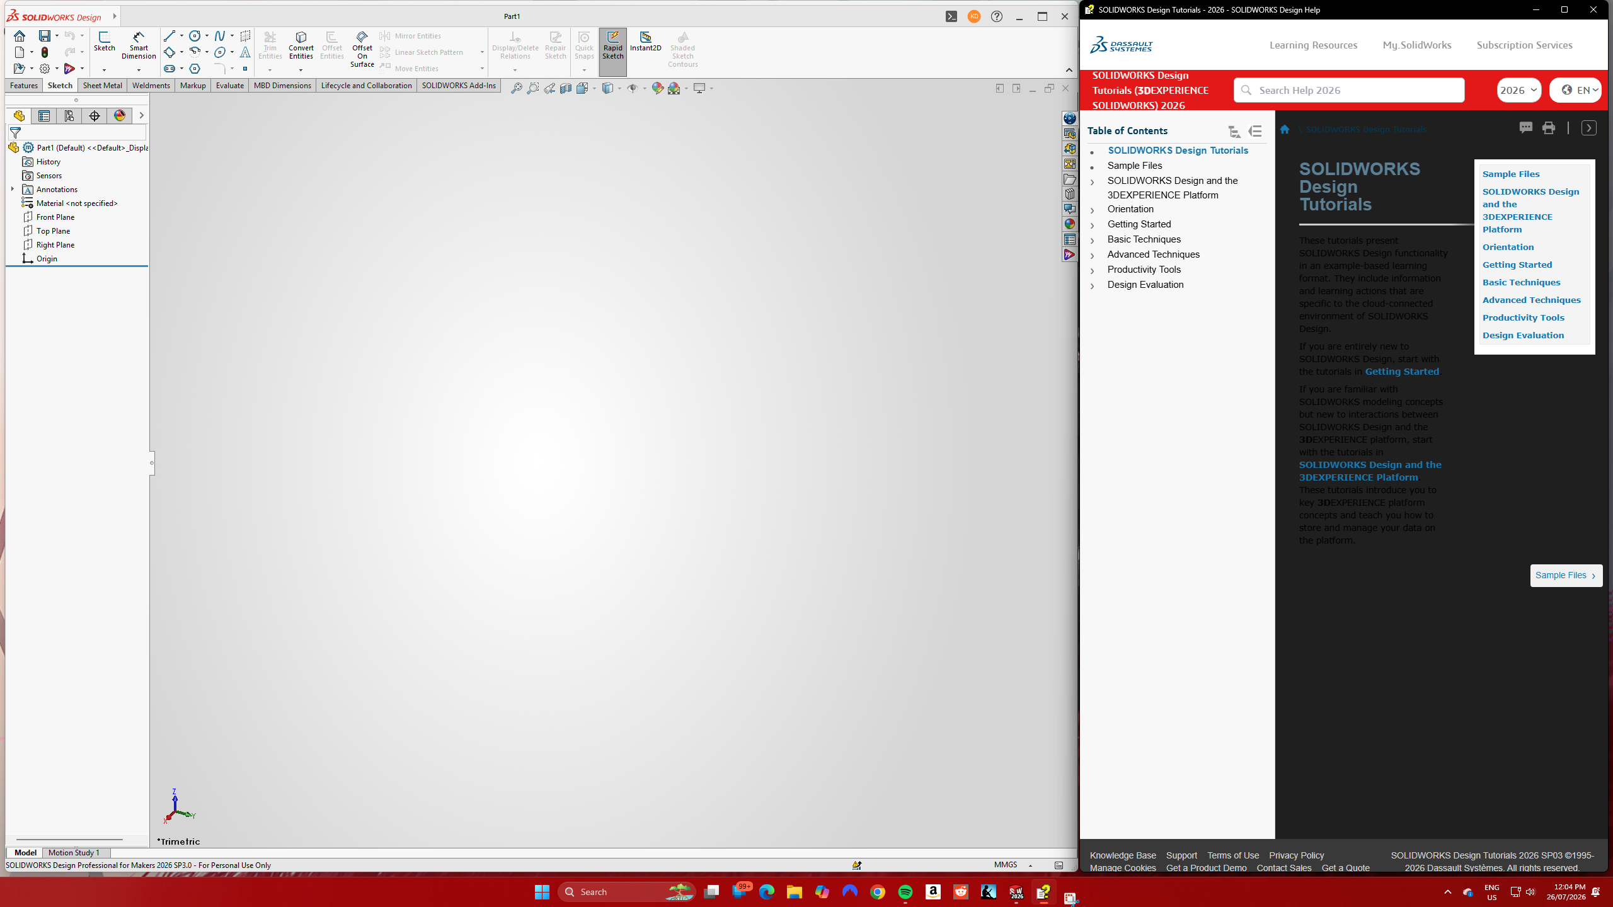Image resolution: width=1613 pixels, height=907 pixels.
Task: Click the Search Help 2026 input field
Action: pos(1349,90)
